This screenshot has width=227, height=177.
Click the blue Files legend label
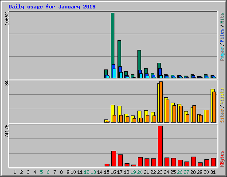click(222, 35)
